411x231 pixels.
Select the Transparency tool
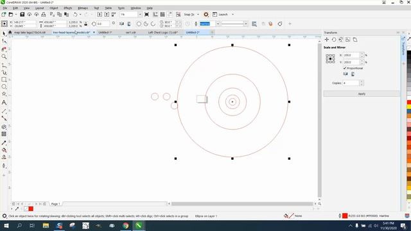[4, 134]
